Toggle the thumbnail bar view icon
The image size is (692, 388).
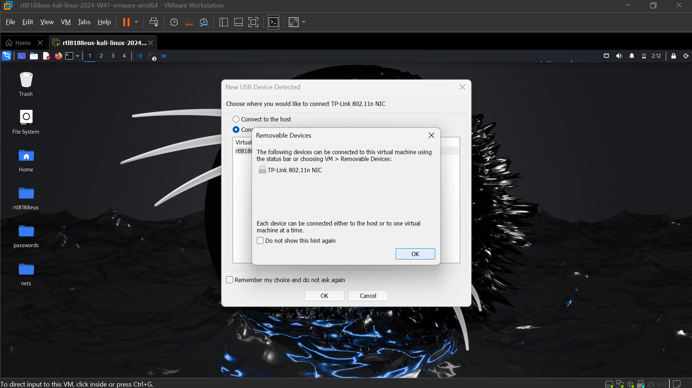238,22
